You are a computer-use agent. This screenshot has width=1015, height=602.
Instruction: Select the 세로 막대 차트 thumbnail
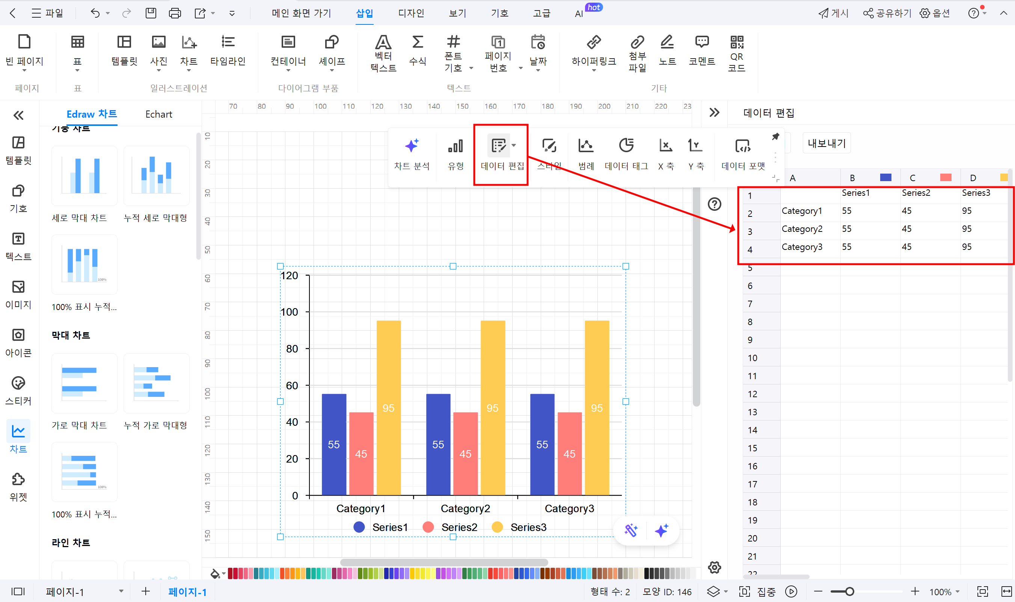point(84,176)
